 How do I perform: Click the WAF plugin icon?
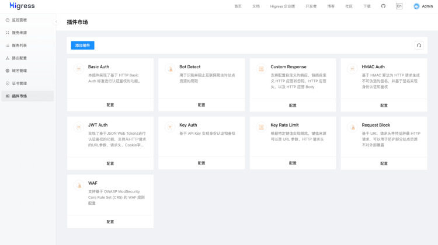79,185
